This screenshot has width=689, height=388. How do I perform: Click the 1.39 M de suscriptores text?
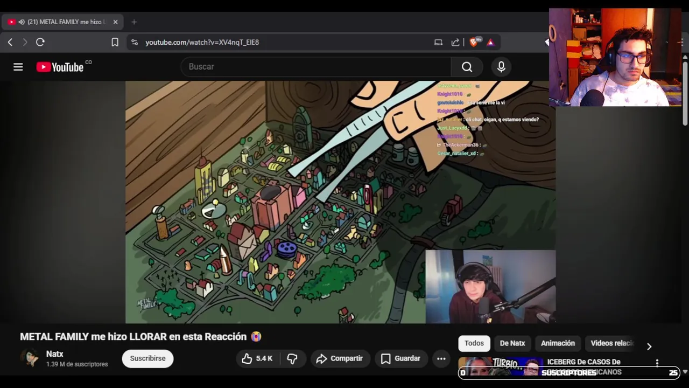[x=77, y=364]
